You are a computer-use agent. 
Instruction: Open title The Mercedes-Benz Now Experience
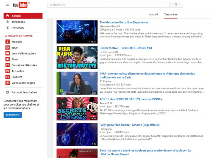click(x=124, y=22)
